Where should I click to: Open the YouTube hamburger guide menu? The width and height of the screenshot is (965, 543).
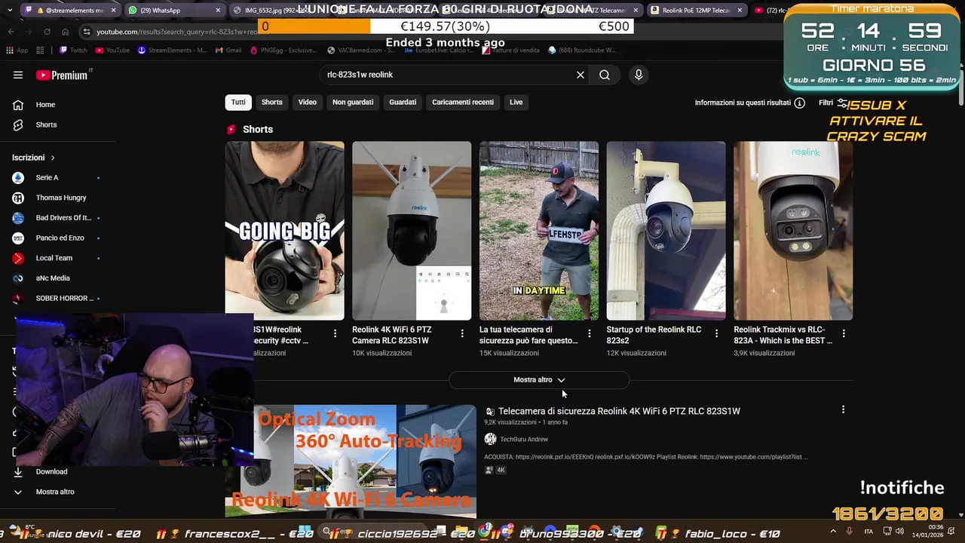18,75
